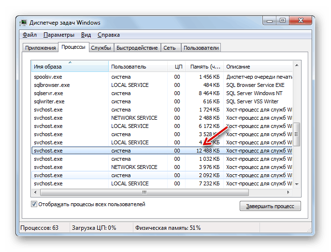Image resolution: width=331 pixels, height=252 pixels.
Task: Click Диспетчер очереди печати description
Action: point(259,77)
